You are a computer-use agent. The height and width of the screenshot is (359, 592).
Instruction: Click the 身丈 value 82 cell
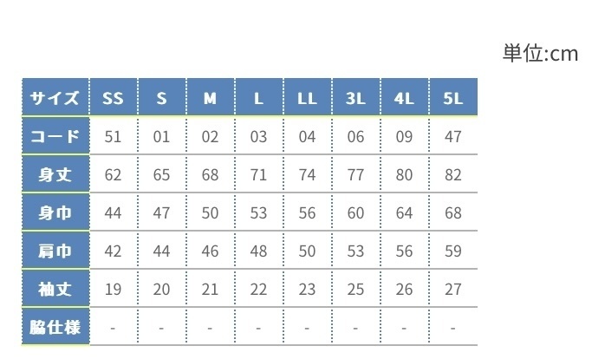point(452,174)
